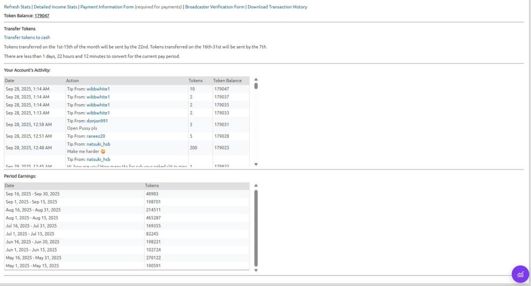Select the Sep 28, 2025, 12:48 AM date cell
The height and width of the screenshot is (286, 531).
click(x=29, y=148)
